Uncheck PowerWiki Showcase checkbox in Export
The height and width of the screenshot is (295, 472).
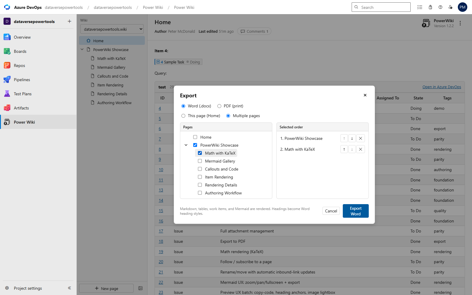pos(195,145)
